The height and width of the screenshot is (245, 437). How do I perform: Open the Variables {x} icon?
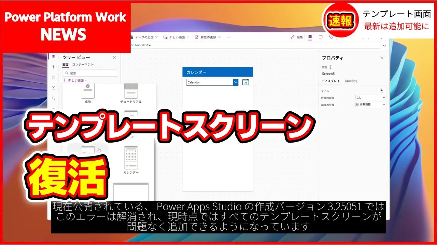click(x=53, y=88)
